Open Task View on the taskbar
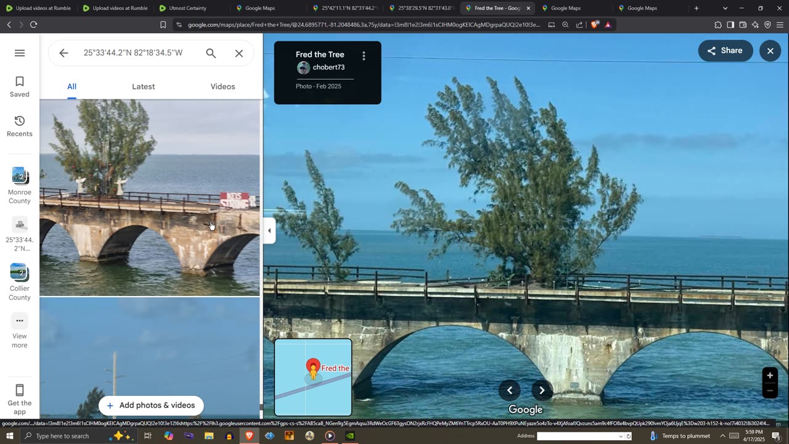Image resolution: width=789 pixels, height=444 pixels. 148,436
